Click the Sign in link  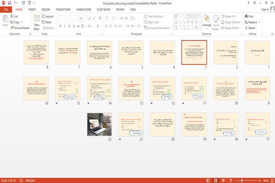click(x=265, y=10)
